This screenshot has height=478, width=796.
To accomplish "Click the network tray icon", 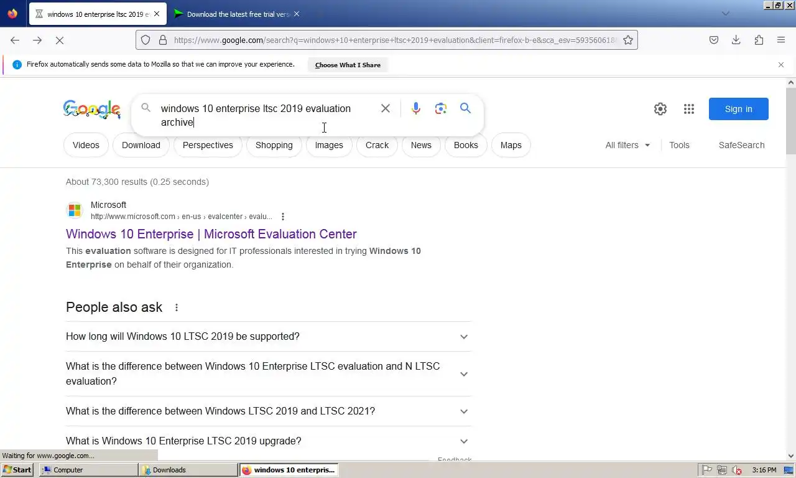I will point(722,470).
